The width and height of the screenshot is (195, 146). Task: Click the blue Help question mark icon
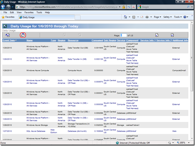point(185,17)
